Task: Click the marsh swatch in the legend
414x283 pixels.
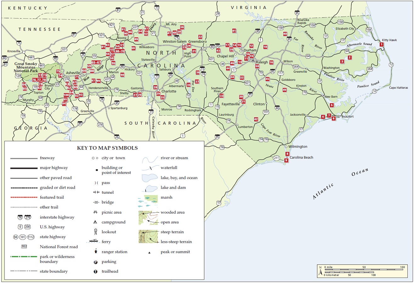Action: coord(148,201)
